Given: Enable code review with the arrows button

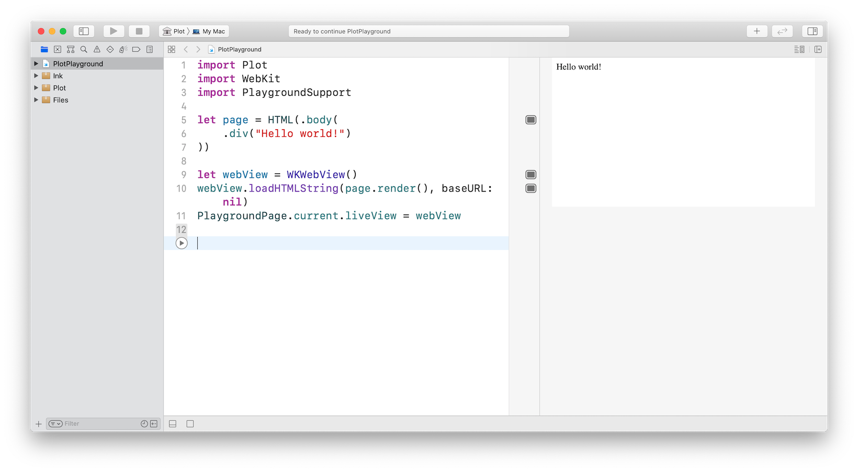Looking at the screenshot, I should (782, 31).
